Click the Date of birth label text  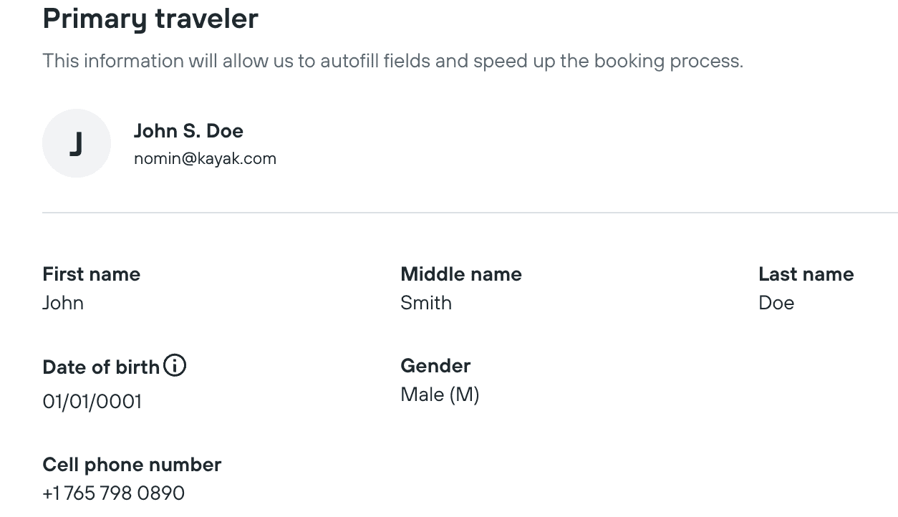101,367
